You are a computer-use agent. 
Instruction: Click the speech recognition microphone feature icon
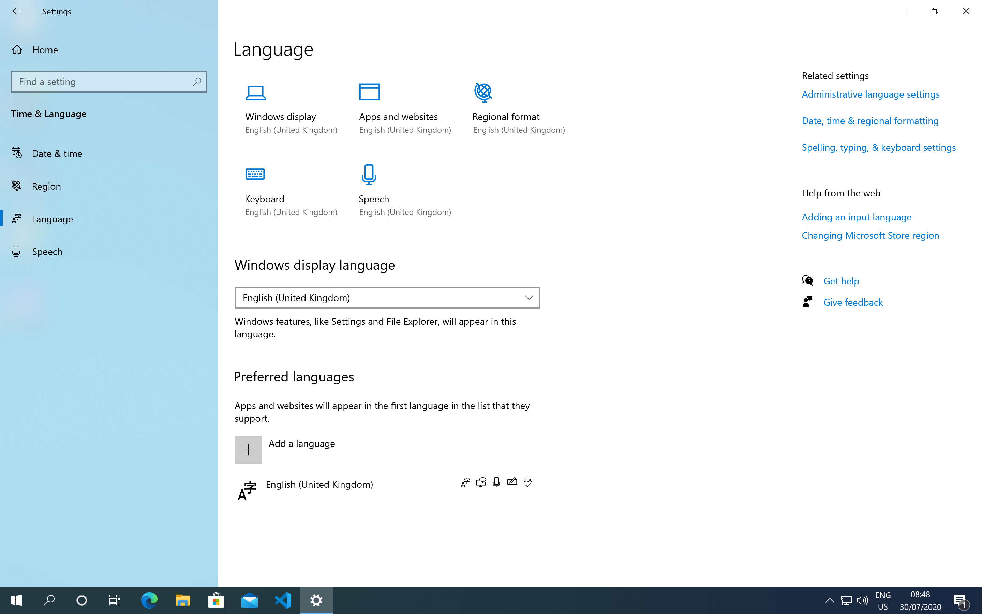click(496, 482)
